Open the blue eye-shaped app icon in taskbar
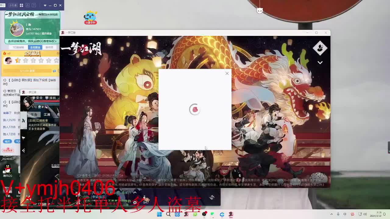Screen dimensions: 390x219 pos(222,214)
